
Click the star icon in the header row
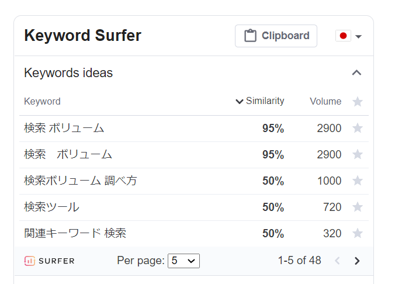[x=357, y=102]
